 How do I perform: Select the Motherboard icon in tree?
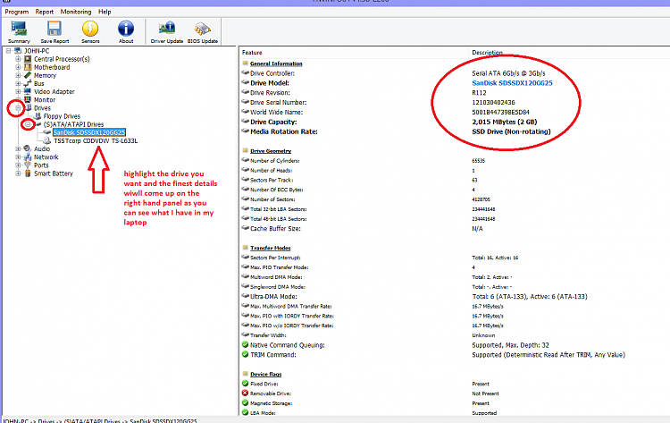click(28, 67)
